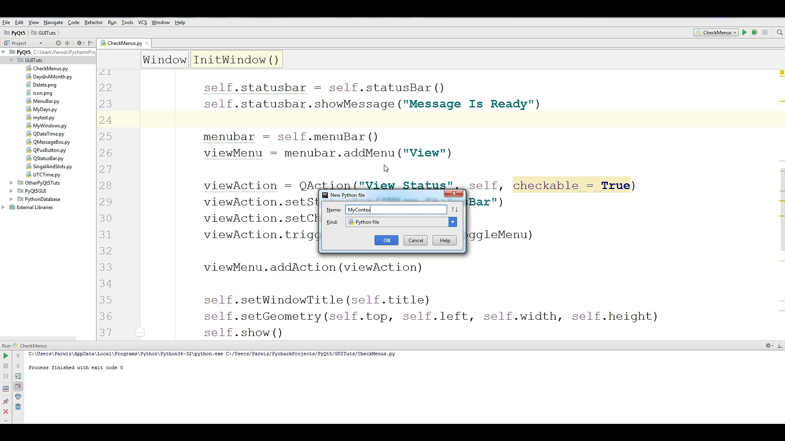Click the Stop icon in Run panel
Screen dimensions: 785x441
(6, 366)
